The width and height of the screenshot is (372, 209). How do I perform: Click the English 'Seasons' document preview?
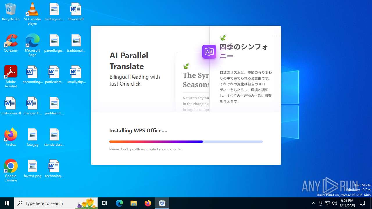point(193,82)
